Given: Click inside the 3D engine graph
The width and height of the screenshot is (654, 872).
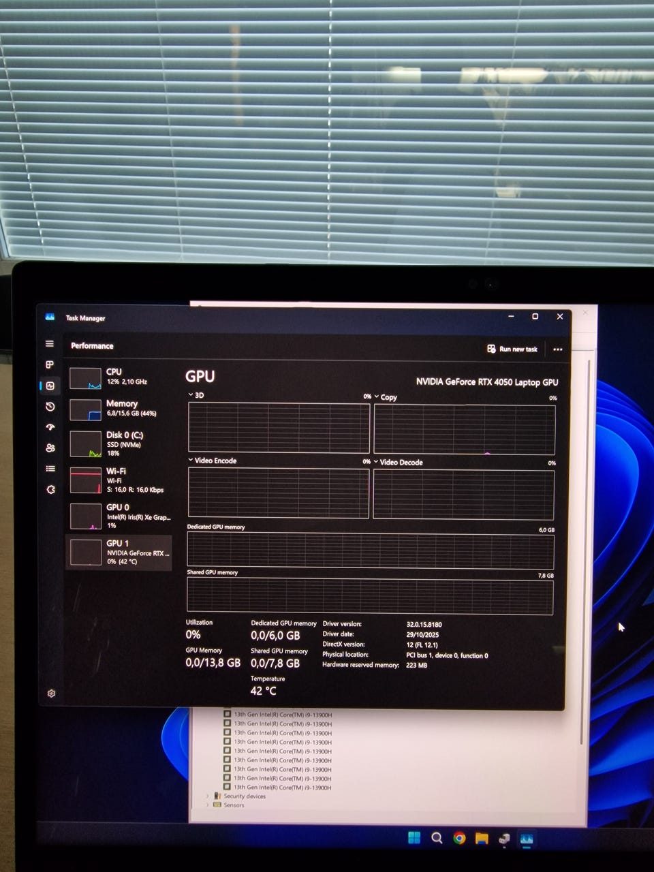Looking at the screenshot, I should coord(279,428).
